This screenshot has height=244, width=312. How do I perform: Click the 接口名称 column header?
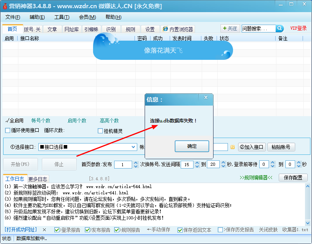(29, 38)
